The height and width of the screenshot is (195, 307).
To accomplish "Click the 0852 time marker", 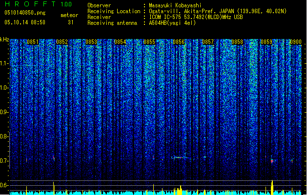I will tap(62, 42).
